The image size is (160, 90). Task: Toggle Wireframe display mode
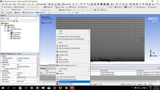[48, 7]
